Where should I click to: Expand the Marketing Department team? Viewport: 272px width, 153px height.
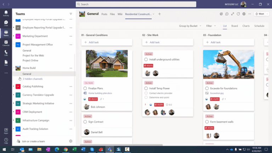[x=13, y=36]
